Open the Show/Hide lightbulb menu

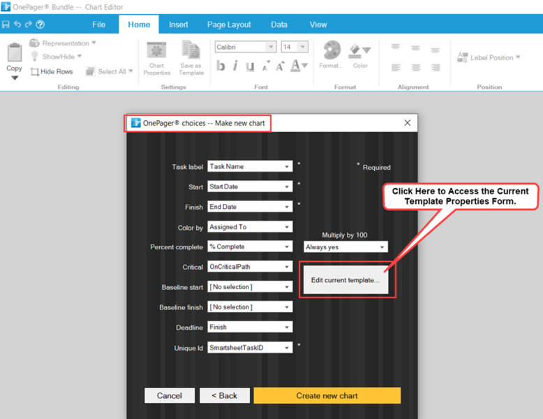[56, 57]
